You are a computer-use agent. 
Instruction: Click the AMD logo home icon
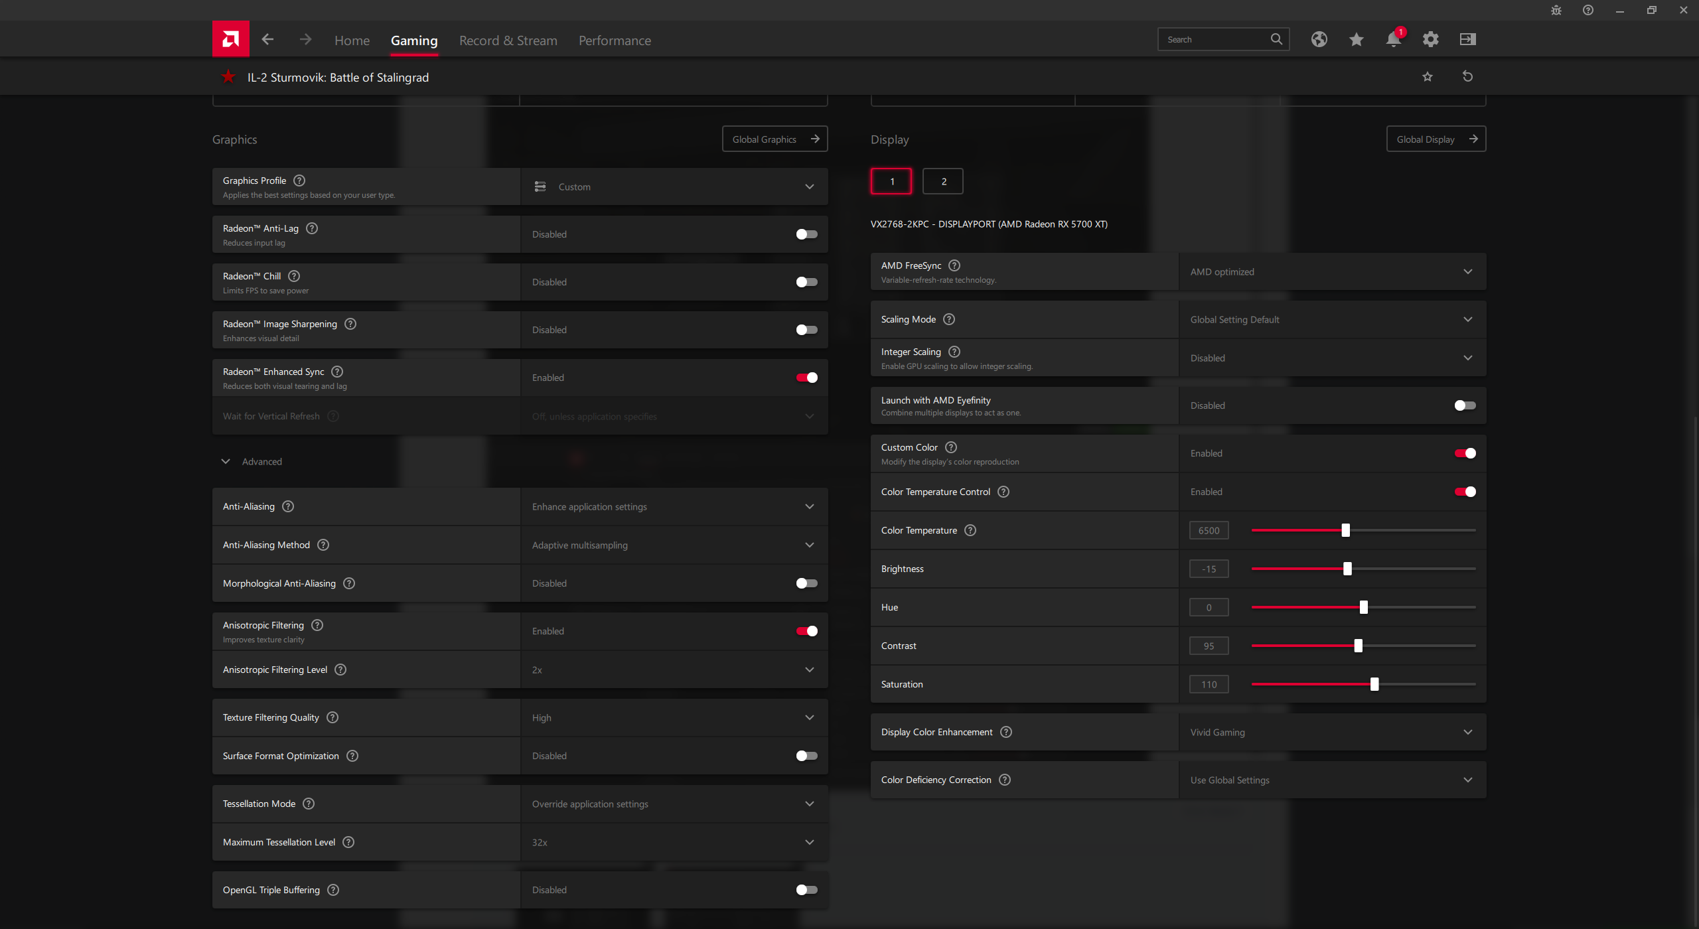[230, 39]
